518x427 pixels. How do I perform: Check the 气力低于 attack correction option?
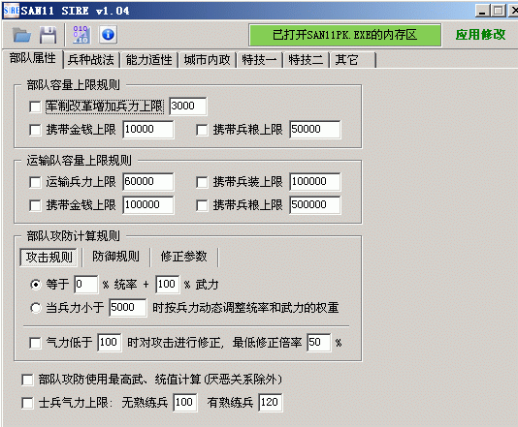pos(35,343)
